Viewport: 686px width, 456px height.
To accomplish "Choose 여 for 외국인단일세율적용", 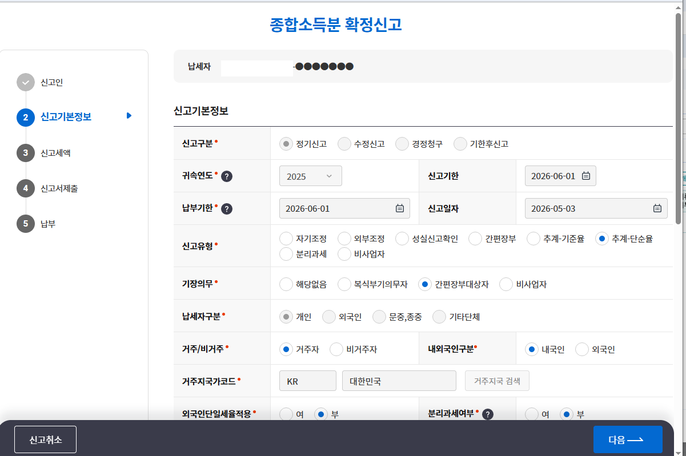I will [x=286, y=414].
